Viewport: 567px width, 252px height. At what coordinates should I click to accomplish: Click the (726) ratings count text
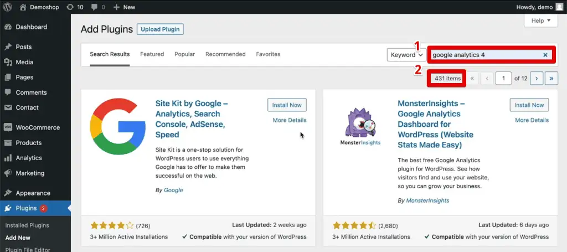tap(143, 226)
